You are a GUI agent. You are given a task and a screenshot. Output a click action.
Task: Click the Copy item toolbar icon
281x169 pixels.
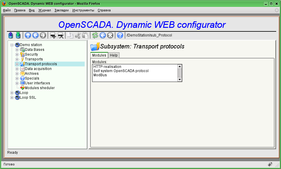click(x=70, y=35)
